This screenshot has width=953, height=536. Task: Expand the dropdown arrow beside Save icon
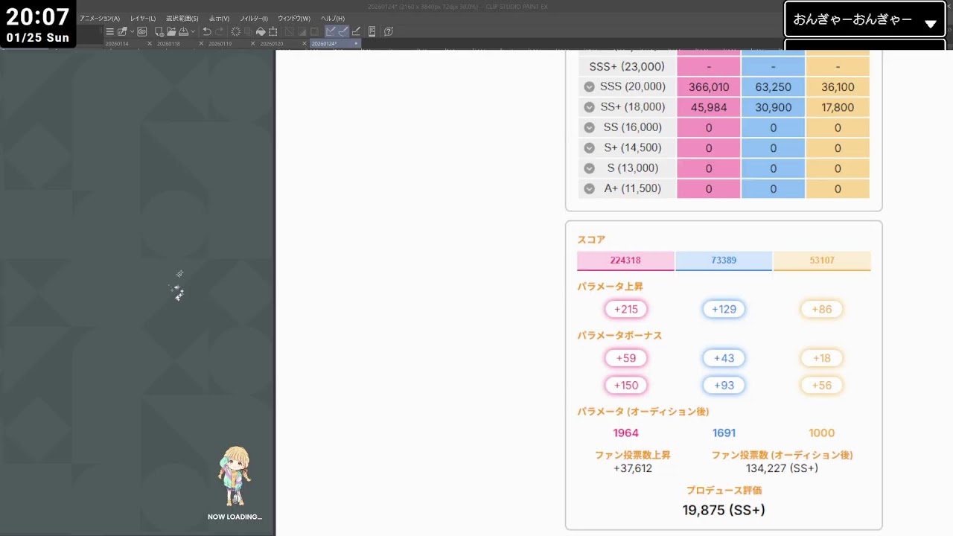tap(193, 31)
